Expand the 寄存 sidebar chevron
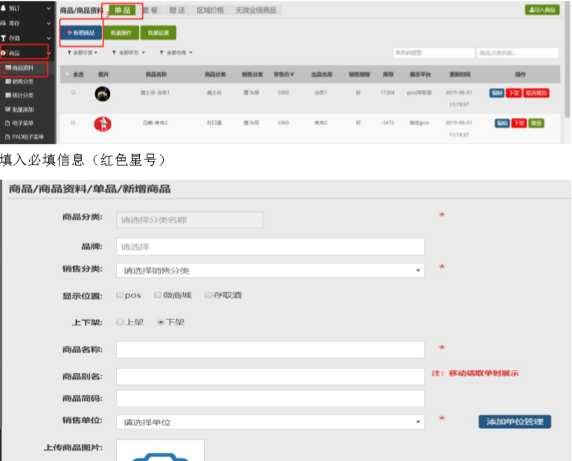The width and height of the screenshot is (572, 461). tap(48, 23)
